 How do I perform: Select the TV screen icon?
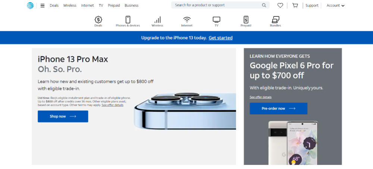tap(216, 20)
